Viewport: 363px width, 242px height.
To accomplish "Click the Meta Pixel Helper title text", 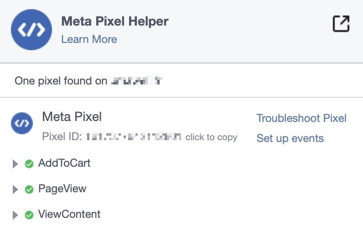I will [115, 21].
